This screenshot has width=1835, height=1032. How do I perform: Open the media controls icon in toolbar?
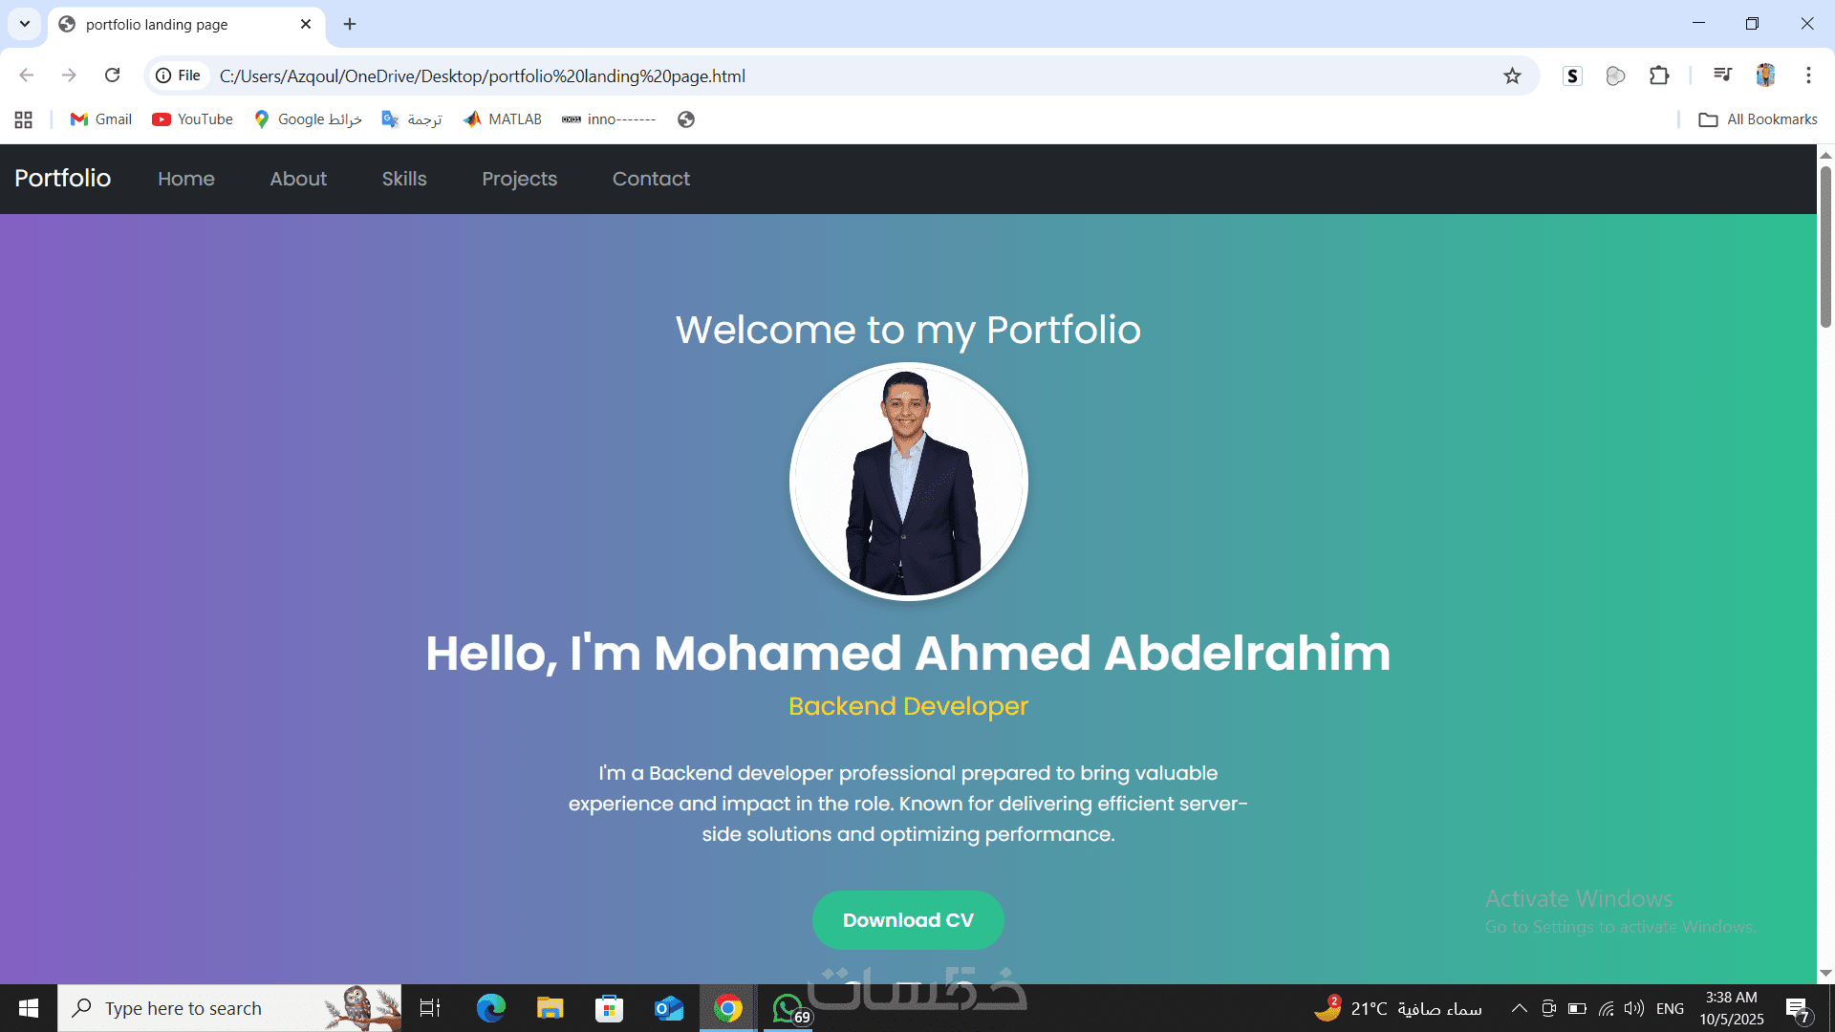[1722, 75]
